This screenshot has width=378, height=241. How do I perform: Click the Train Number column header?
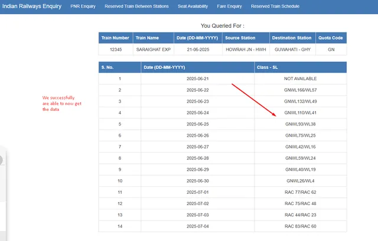tap(115, 38)
